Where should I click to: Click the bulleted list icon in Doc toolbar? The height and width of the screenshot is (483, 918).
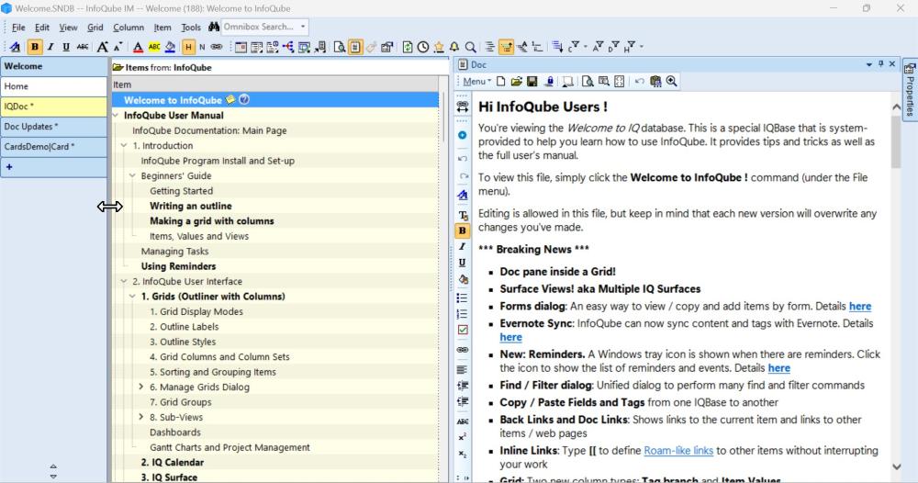coord(462,298)
